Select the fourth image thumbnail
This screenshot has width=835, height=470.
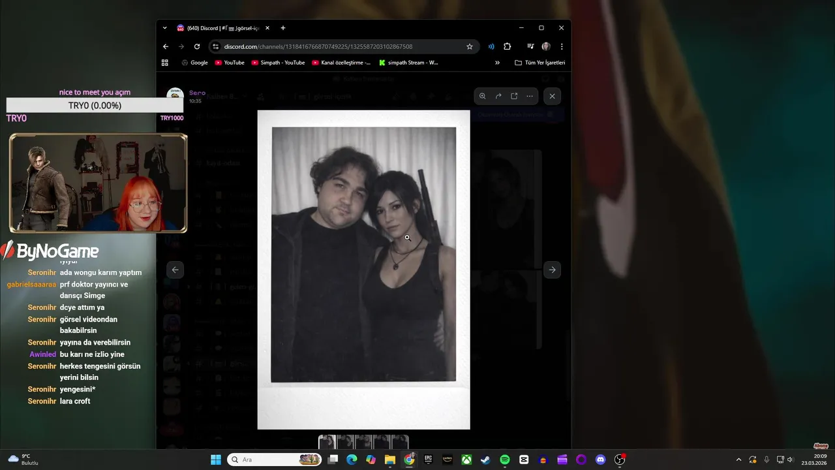point(382,442)
